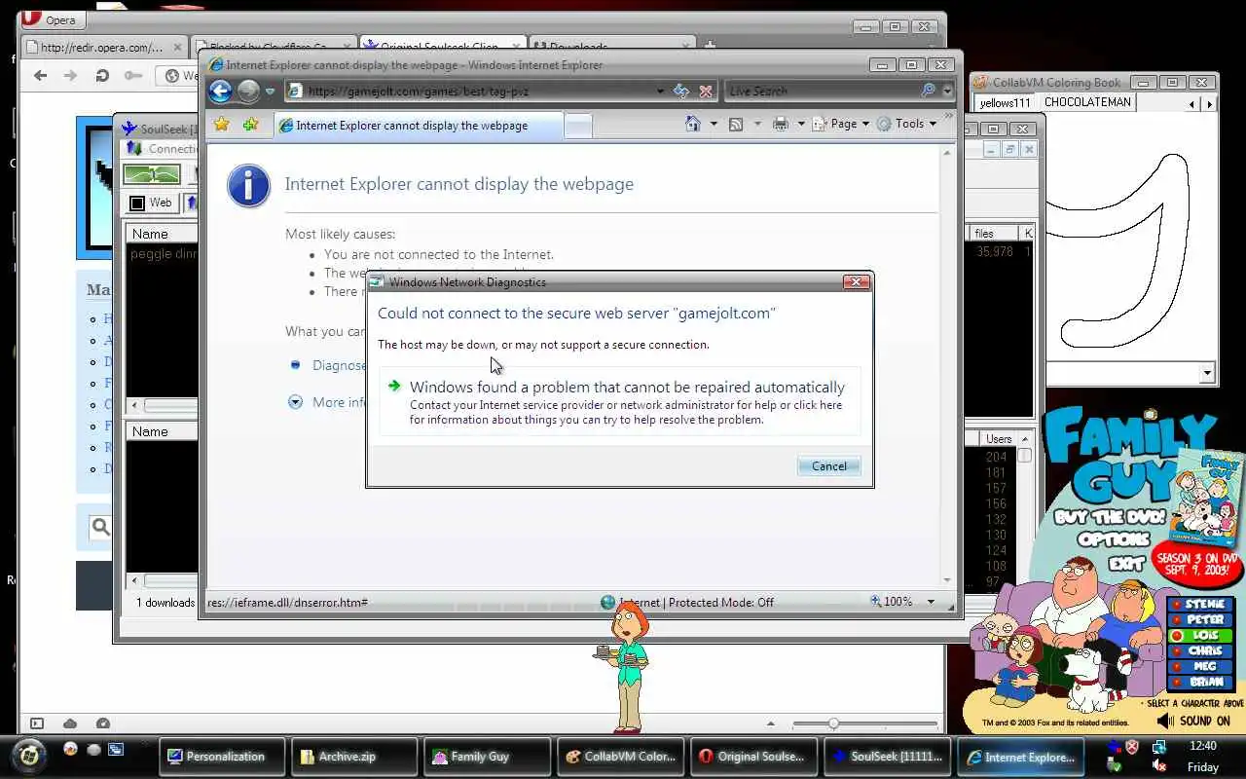This screenshot has width=1246, height=779.
Task: Click the Show Desktop quick launch icon
Action: click(x=116, y=750)
